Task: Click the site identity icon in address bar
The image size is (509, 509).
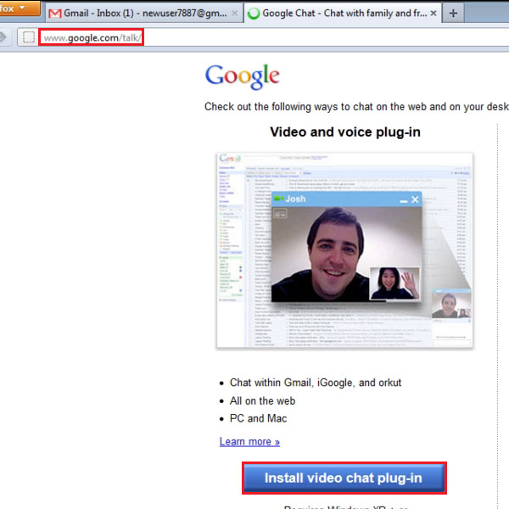Action: click(x=29, y=37)
